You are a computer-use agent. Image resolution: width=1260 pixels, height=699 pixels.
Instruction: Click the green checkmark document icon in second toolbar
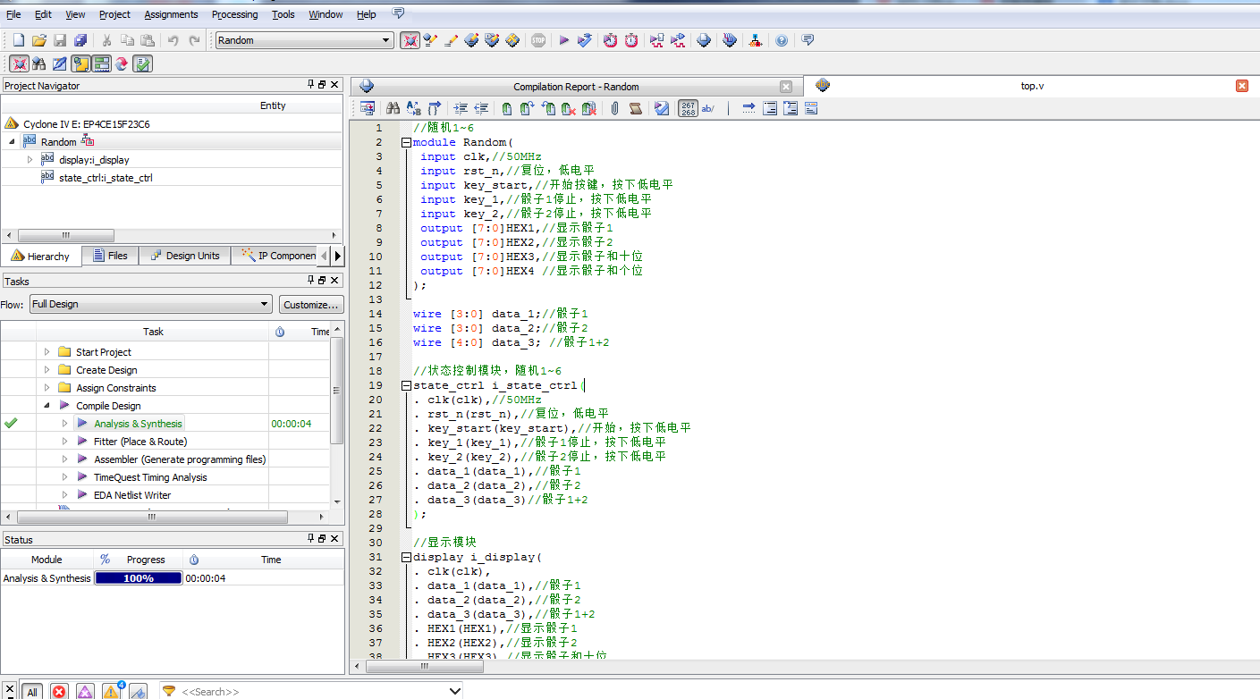click(x=142, y=63)
